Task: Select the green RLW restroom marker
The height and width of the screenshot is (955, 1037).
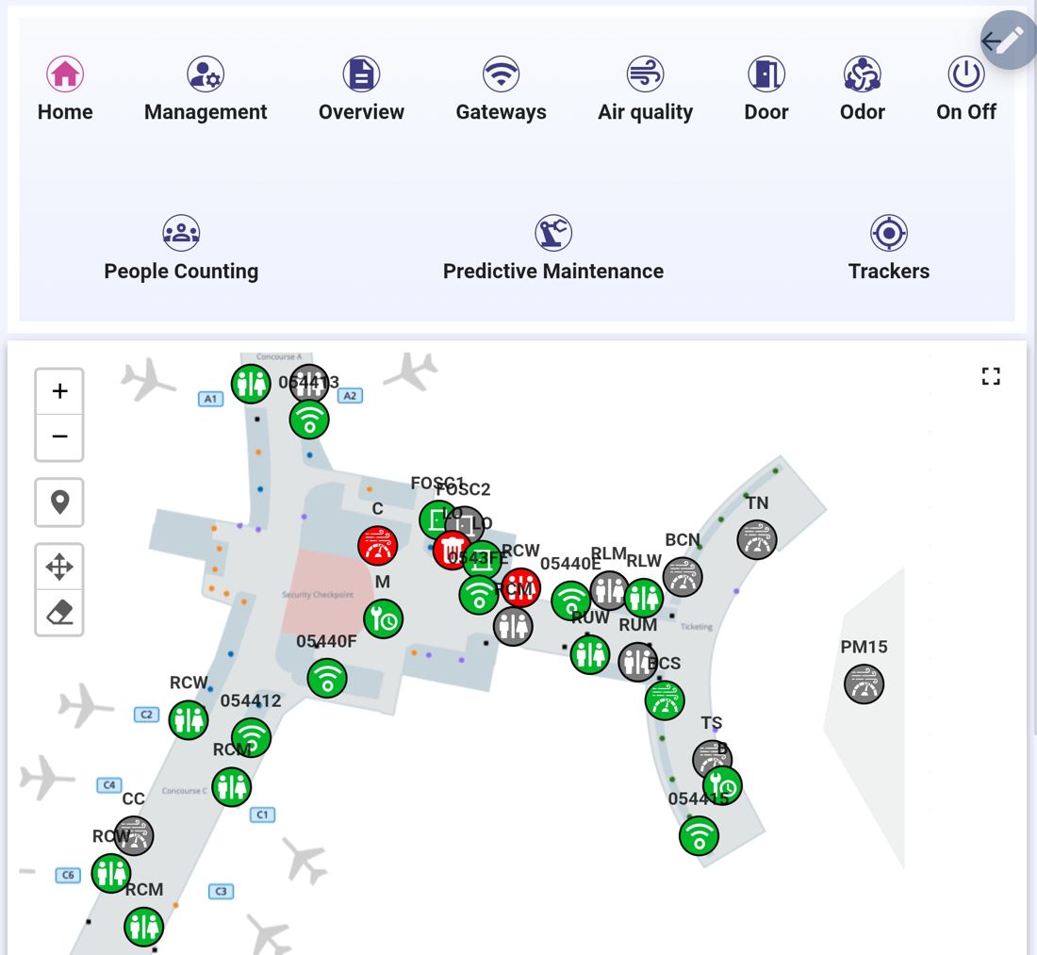Action: click(x=644, y=598)
